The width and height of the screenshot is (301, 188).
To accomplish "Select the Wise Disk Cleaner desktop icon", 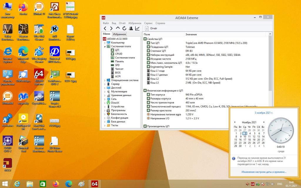I will (39, 32).
